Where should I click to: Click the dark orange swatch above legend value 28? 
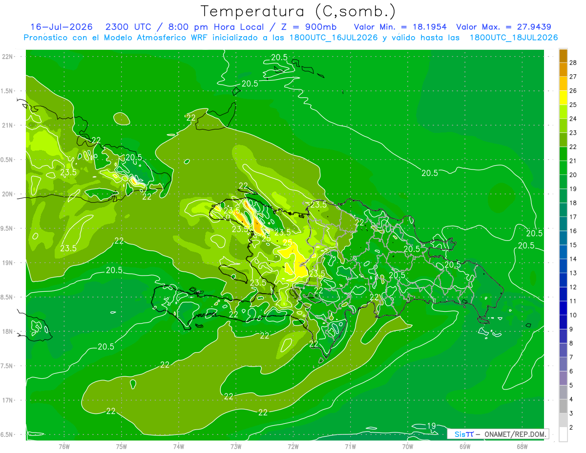[x=563, y=56]
